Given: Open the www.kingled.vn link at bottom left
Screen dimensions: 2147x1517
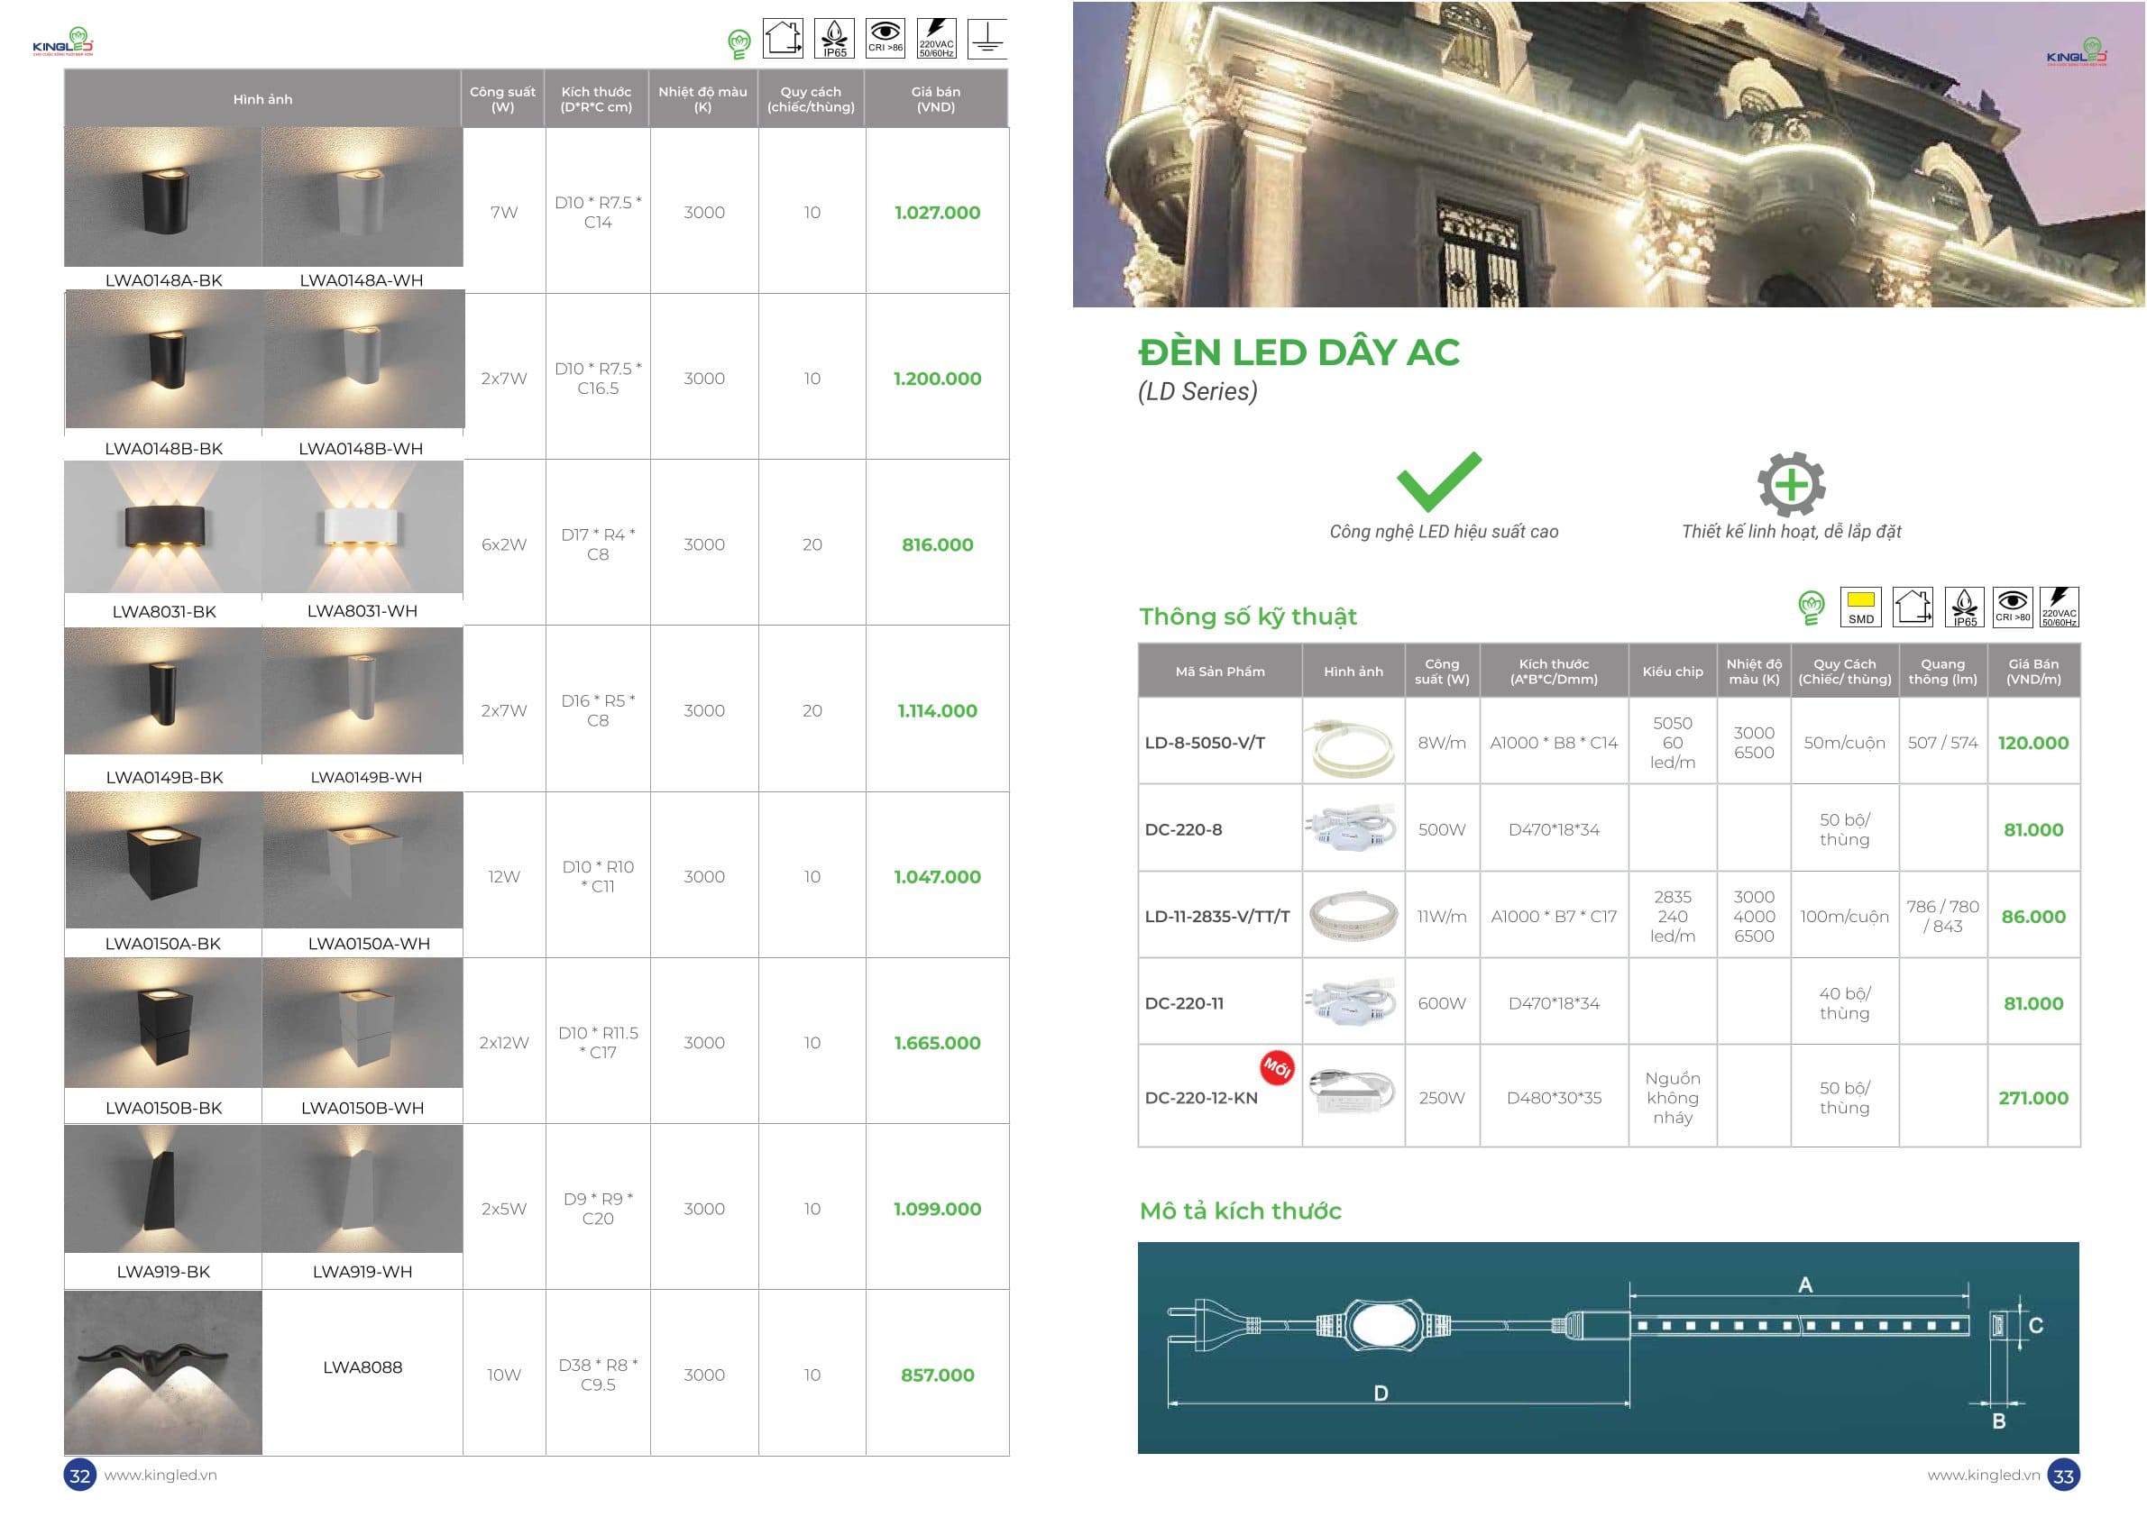Looking at the screenshot, I should tap(160, 1475).
